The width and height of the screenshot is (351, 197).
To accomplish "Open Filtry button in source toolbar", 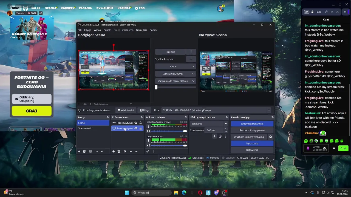I will 144,110.
